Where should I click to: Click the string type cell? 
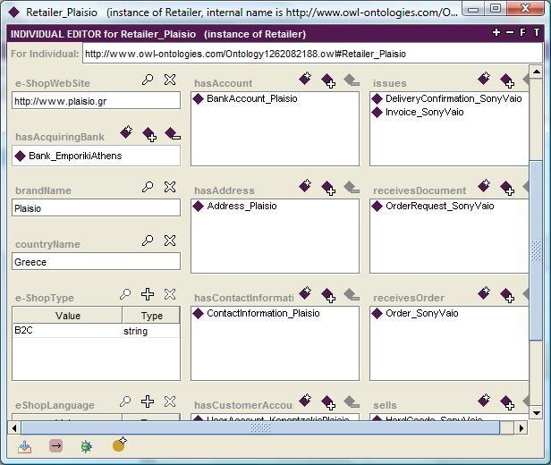151,331
